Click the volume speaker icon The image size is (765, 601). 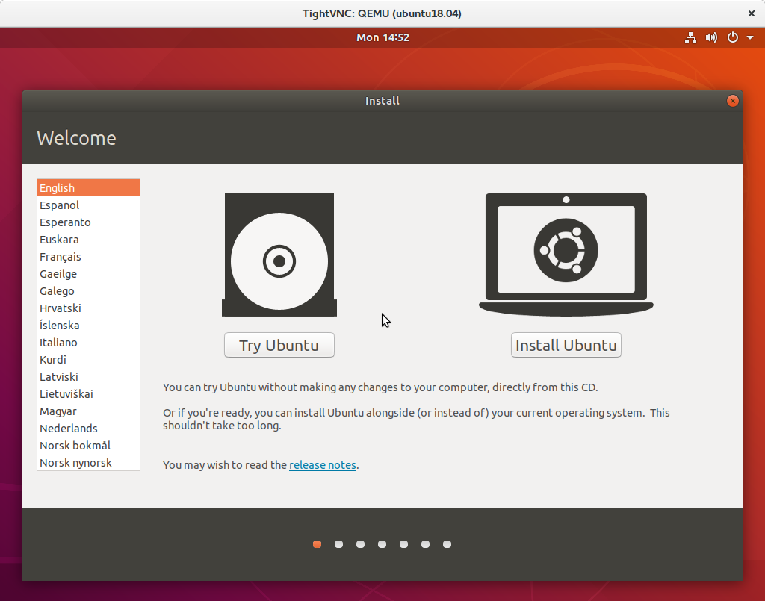(711, 37)
